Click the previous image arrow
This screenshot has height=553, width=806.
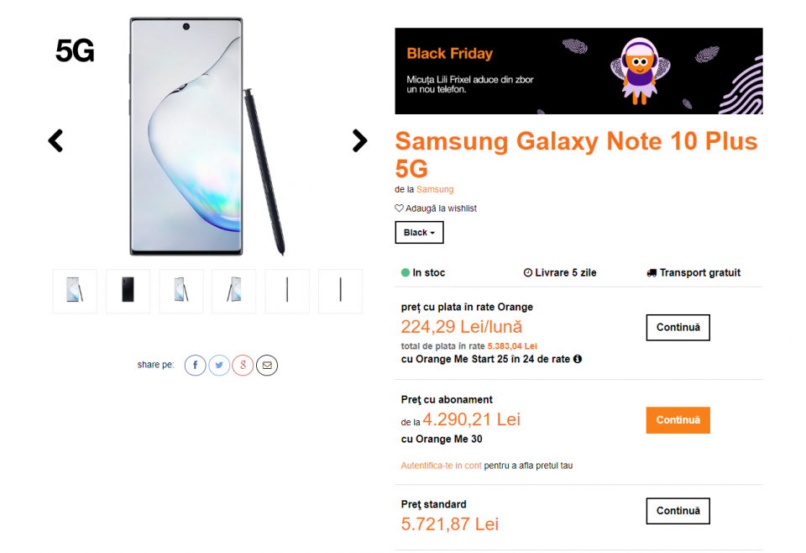[x=55, y=140]
